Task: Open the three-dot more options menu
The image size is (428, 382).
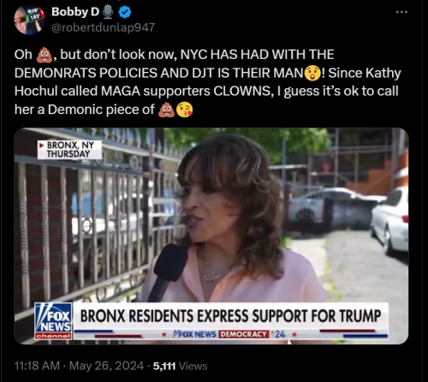Action: click(x=401, y=12)
